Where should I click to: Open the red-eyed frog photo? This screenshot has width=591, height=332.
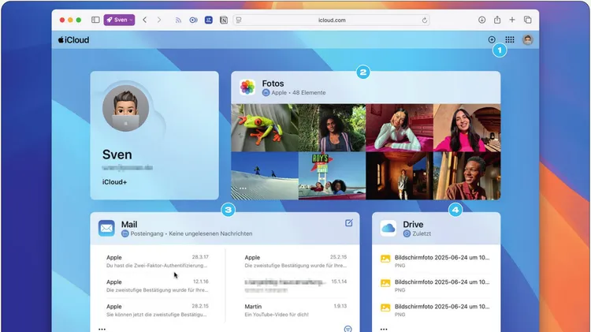[x=265, y=128]
